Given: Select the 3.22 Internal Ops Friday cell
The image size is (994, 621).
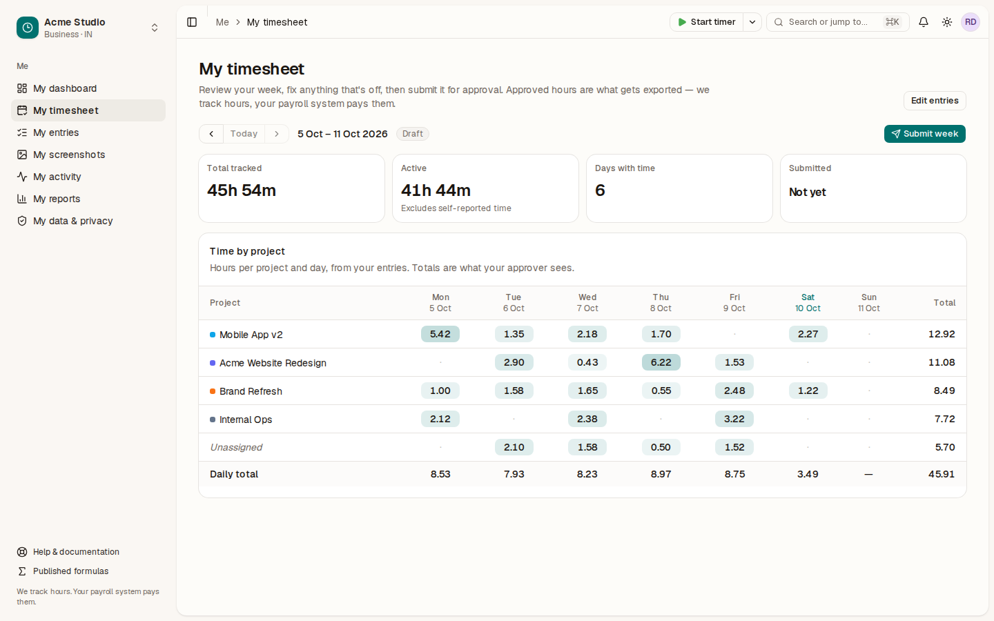Looking at the screenshot, I should coord(734,419).
